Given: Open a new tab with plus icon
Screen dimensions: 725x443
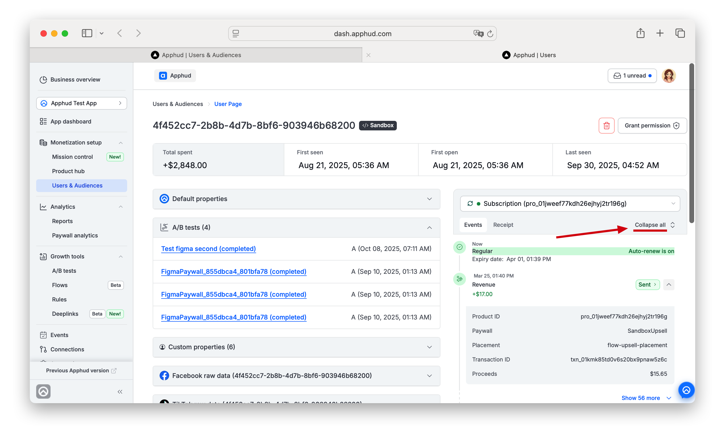Looking at the screenshot, I should pos(660,33).
